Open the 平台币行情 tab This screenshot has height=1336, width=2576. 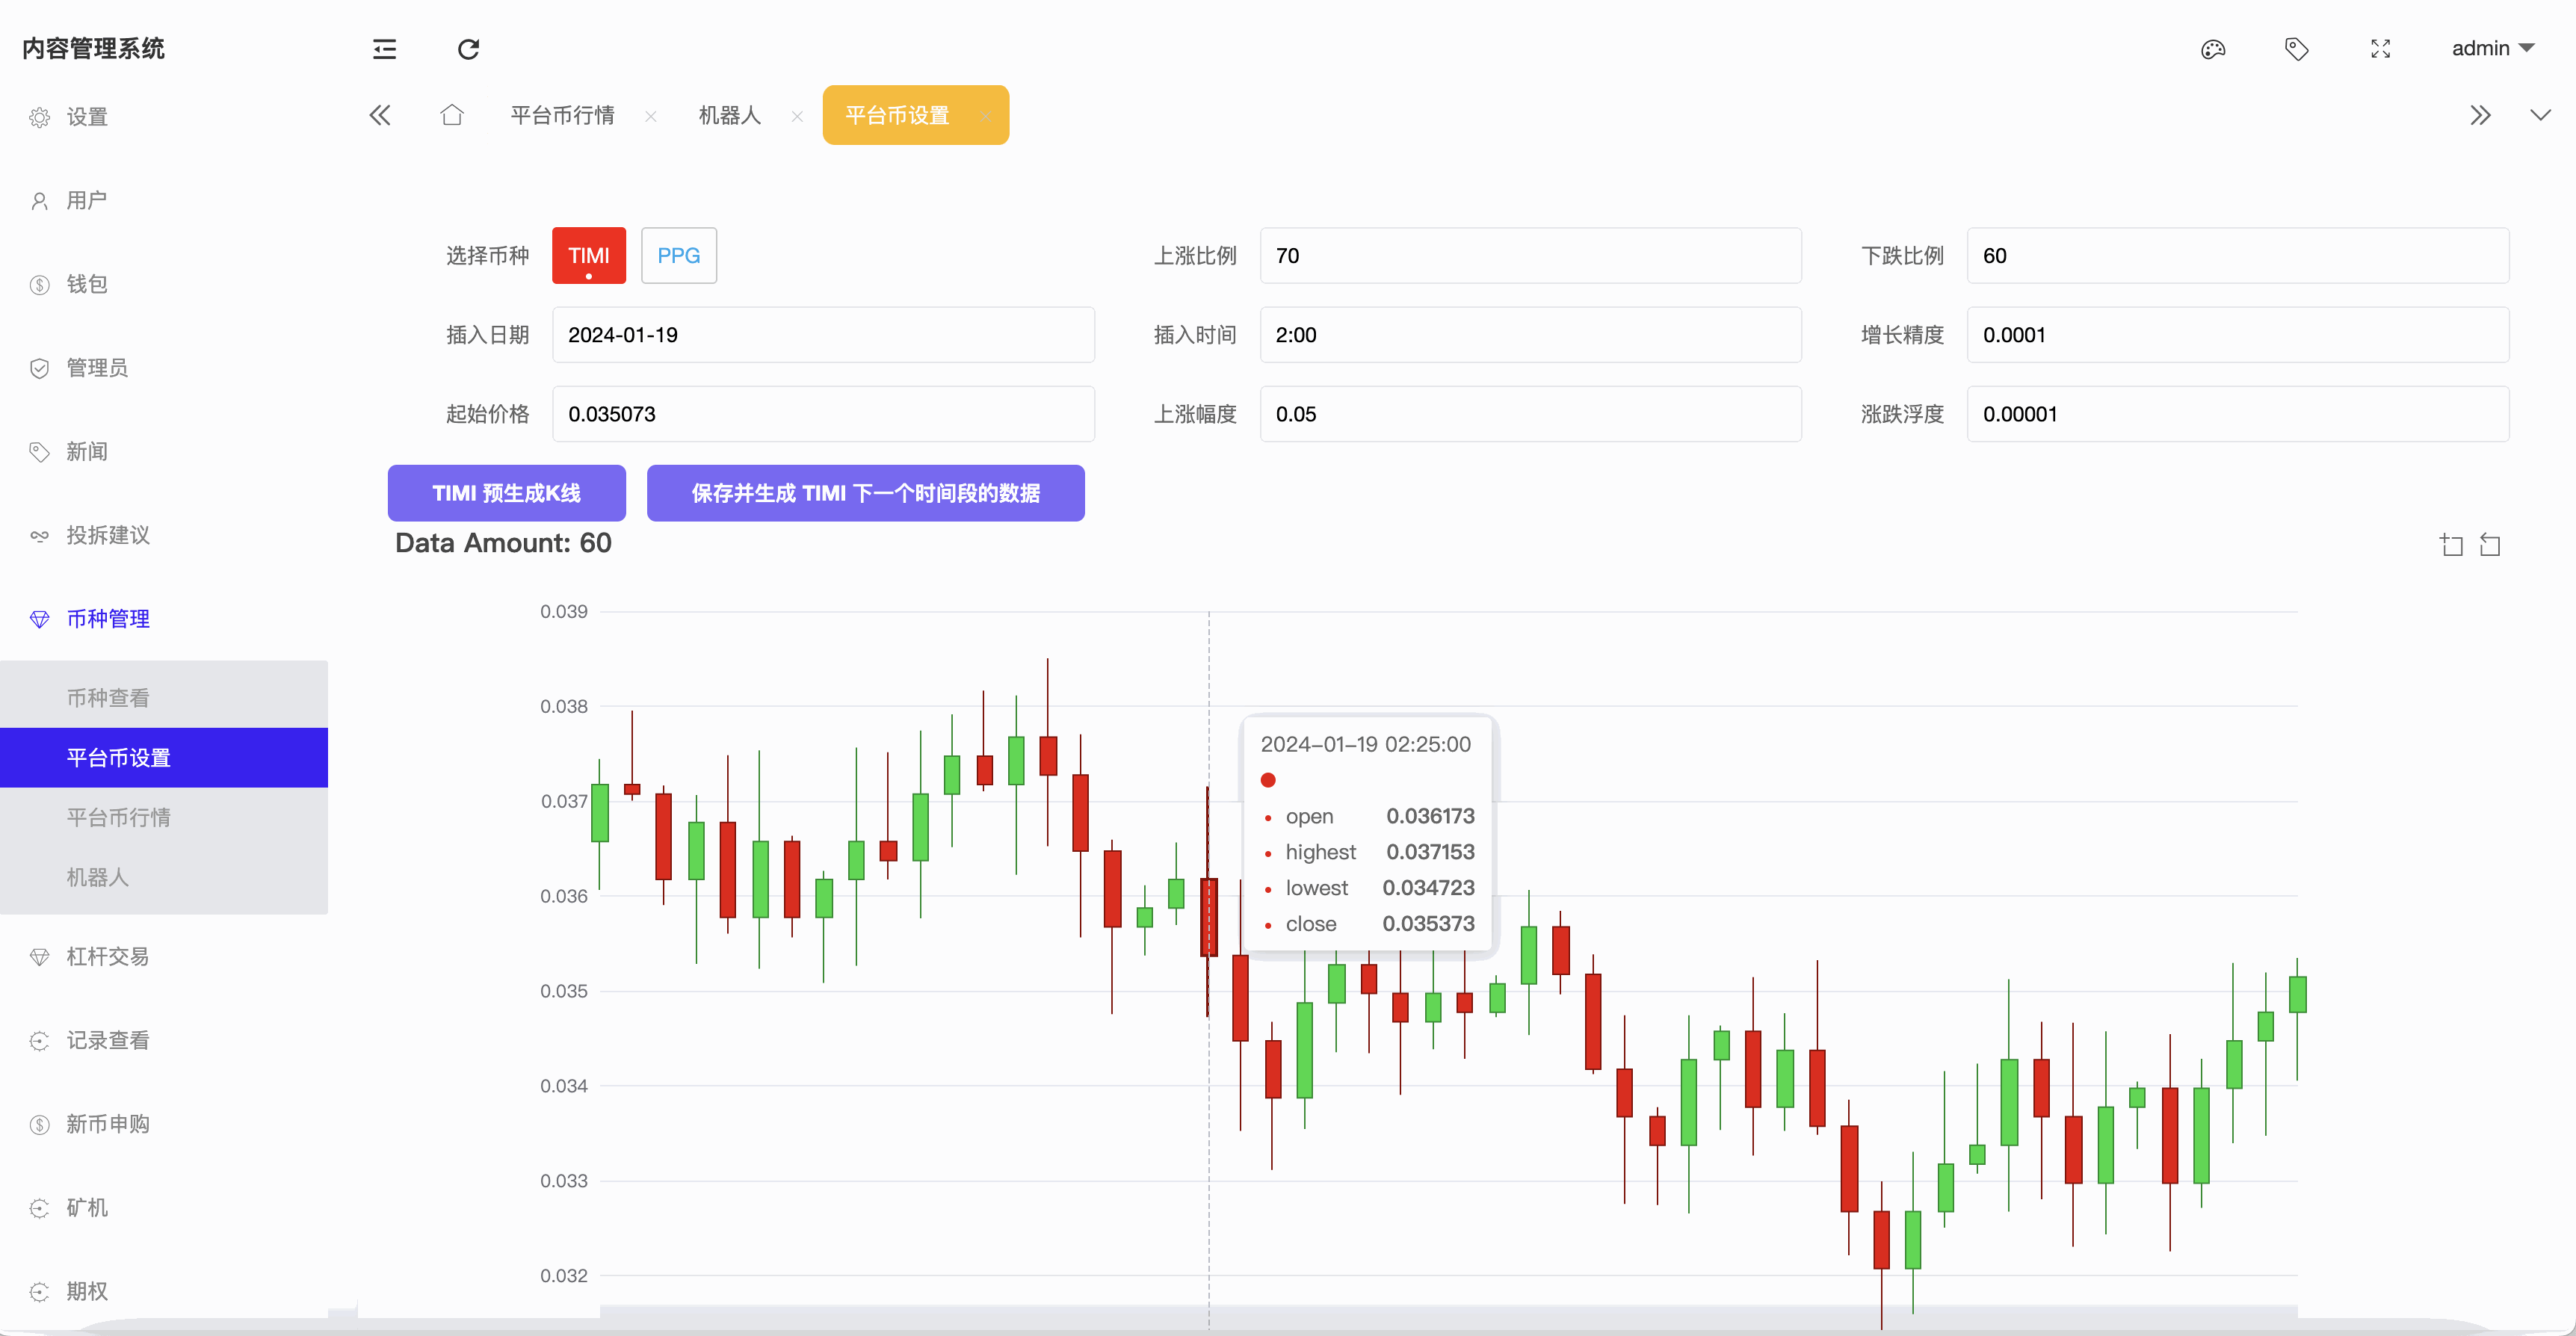click(563, 115)
